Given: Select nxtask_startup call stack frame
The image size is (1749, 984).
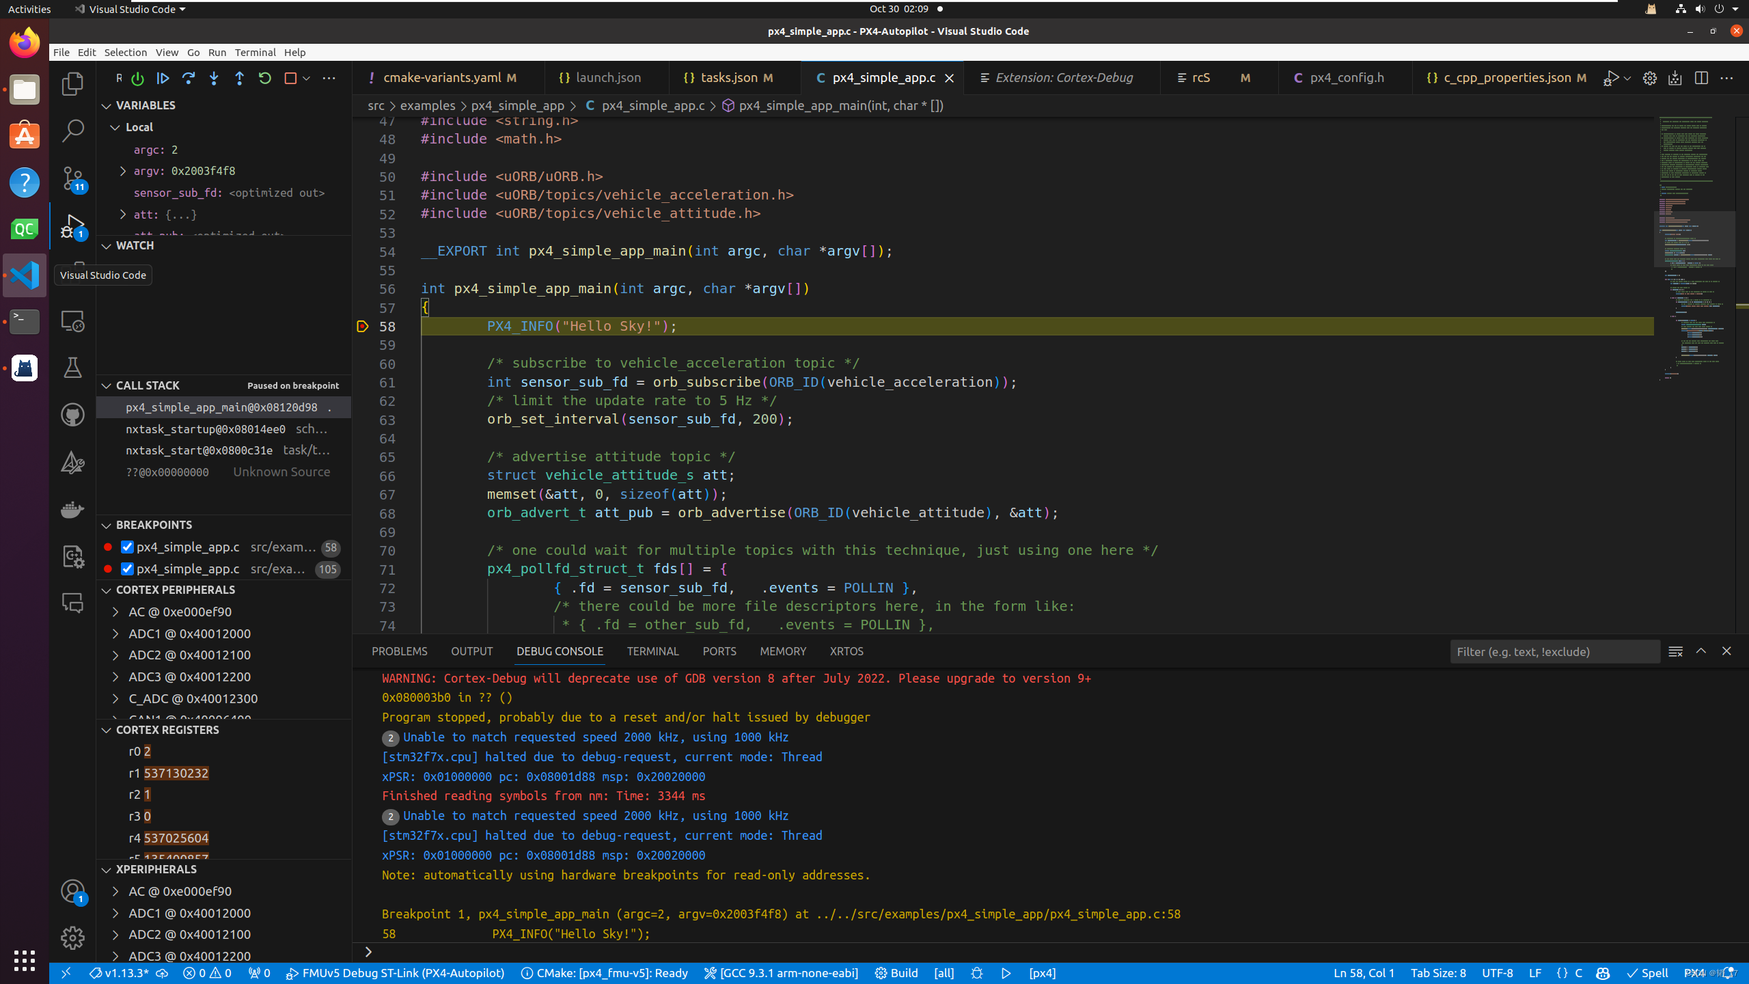Looking at the screenshot, I should tap(223, 429).
